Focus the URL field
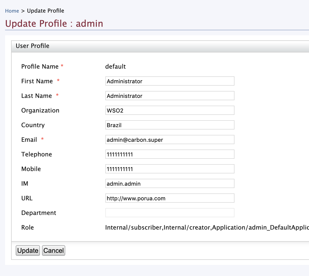309x276 pixels. (170, 198)
